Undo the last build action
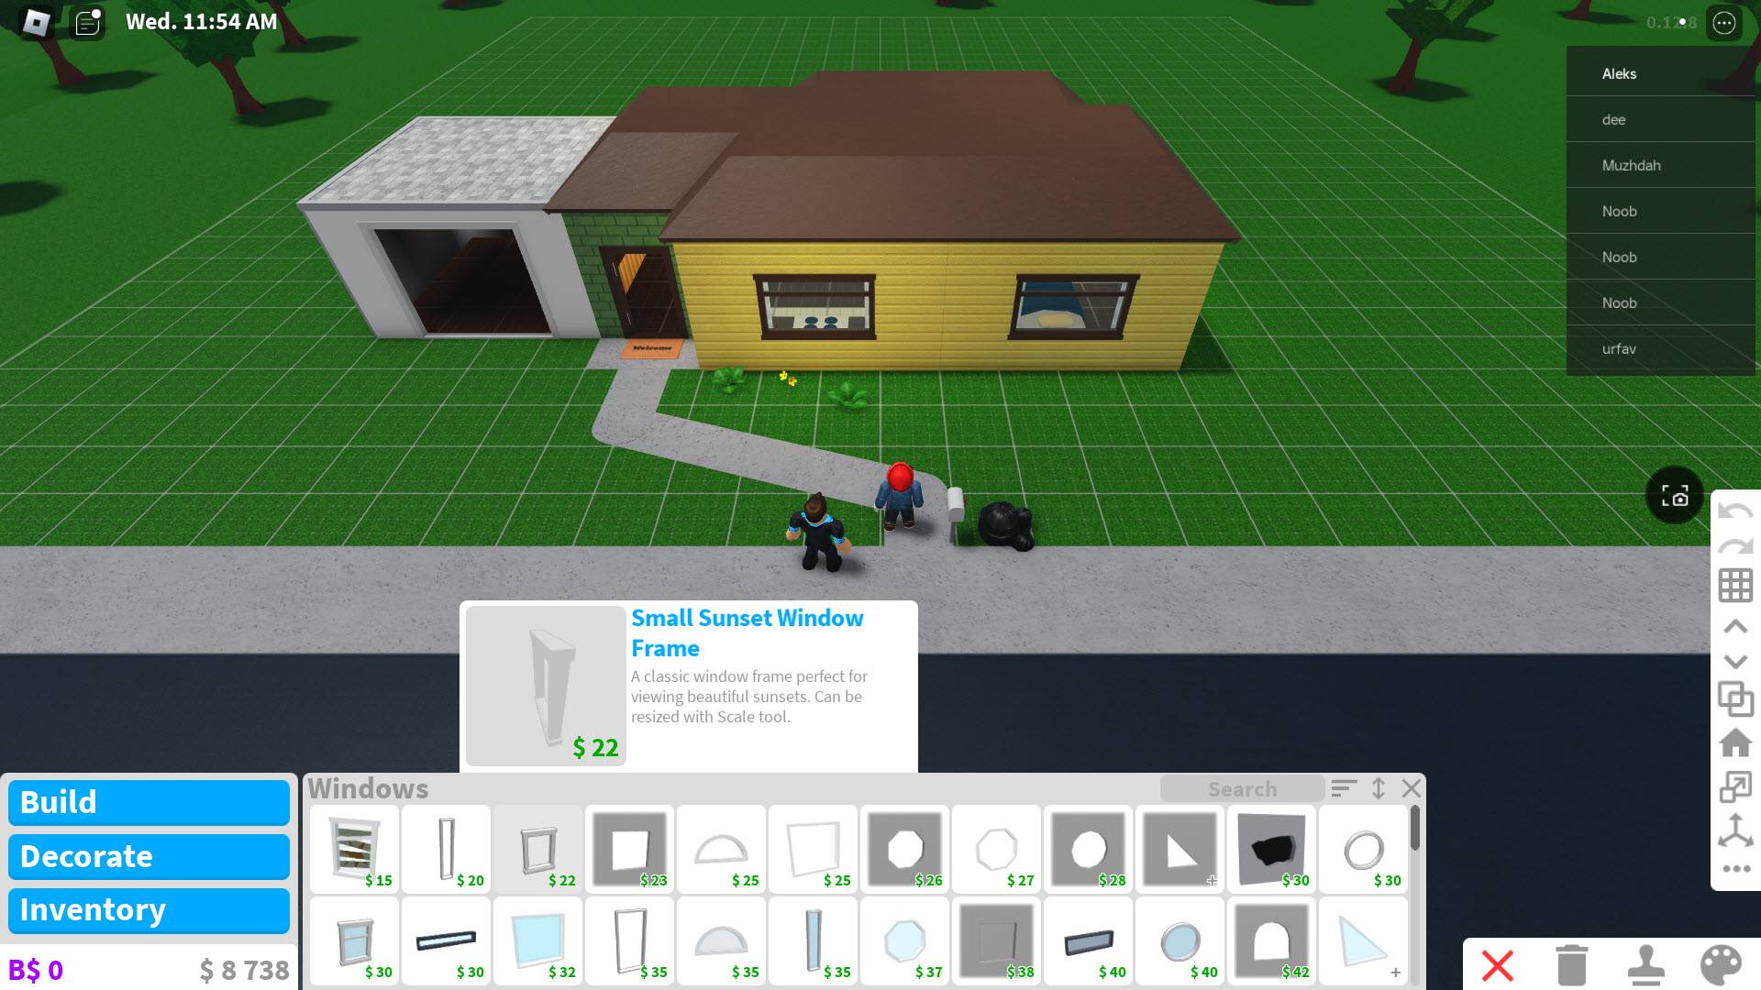Image resolution: width=1761 pixels, height=990 pixels. (x=1734, y=511)
